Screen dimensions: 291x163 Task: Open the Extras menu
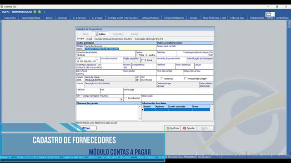coord(270,18)
